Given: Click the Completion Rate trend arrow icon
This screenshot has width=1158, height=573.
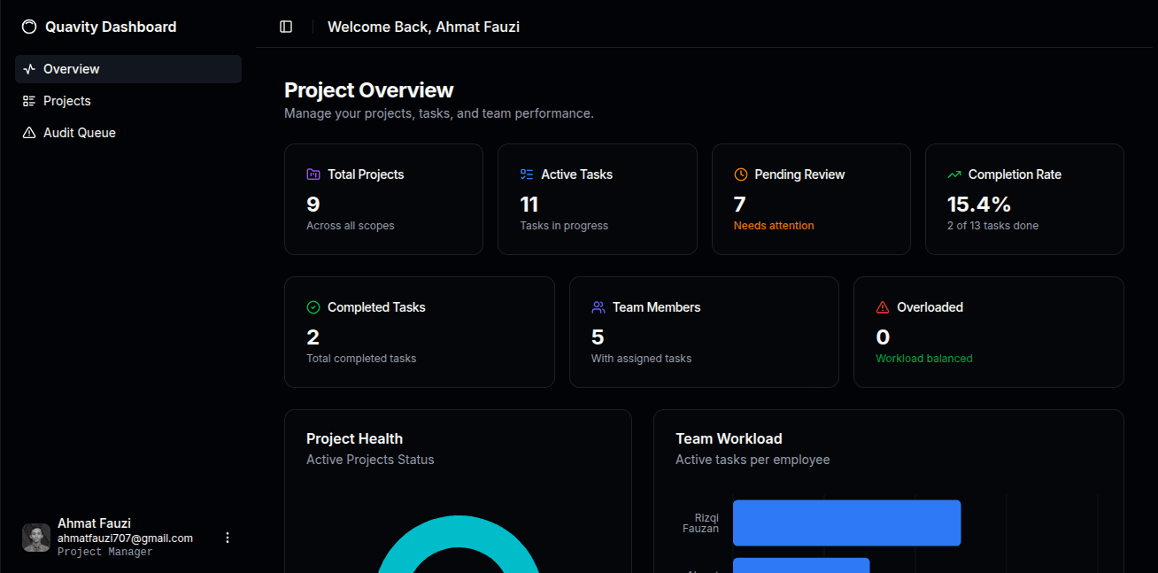Looking at the screenshot, I should [x=954, y=174].
